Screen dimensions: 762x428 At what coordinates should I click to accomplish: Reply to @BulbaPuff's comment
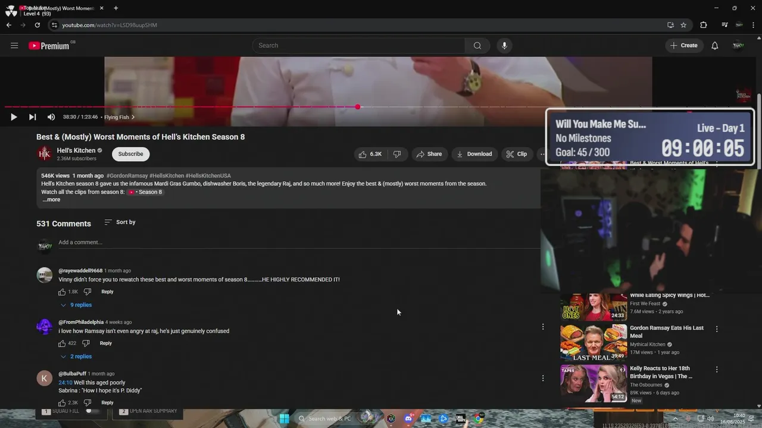[x=107, y=403]
